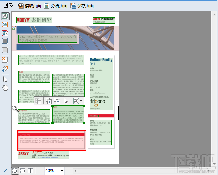Click the 保存页面 button
This screenshot has height=175, width=218.
(82, 6)
